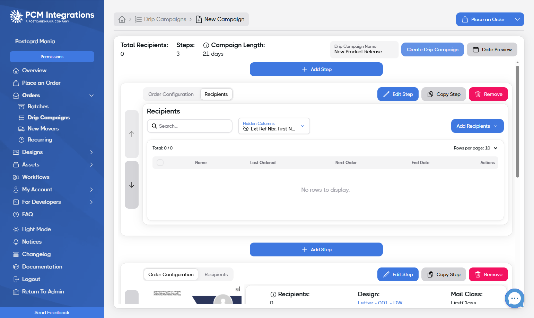Open the Place an Order top button
Image resolution: width=534 pixels, height=318 pixels.
(x=484, y=19)
